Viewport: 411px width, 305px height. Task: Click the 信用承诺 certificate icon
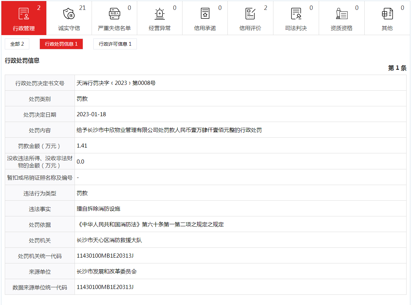(x=205, y=14)
